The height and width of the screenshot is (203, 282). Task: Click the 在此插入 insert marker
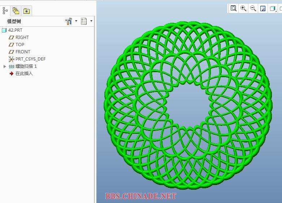point(24,74)
